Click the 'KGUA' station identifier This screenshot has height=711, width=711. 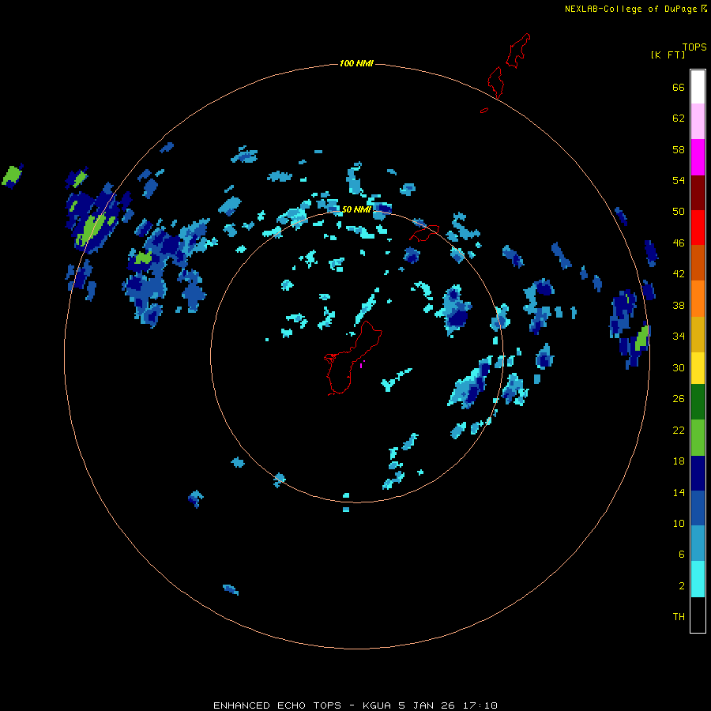377,705
